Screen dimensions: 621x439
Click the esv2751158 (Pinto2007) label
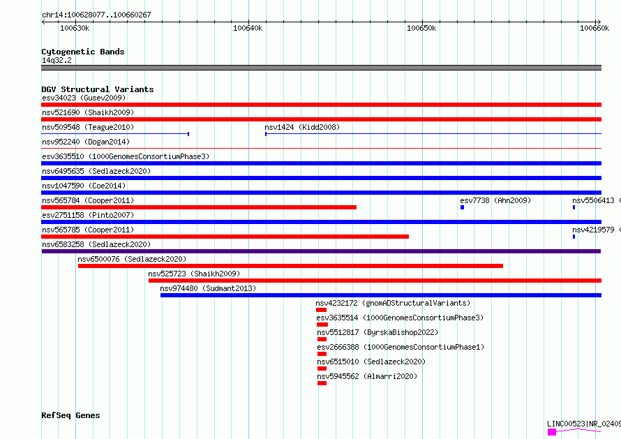tap(88, 215)
